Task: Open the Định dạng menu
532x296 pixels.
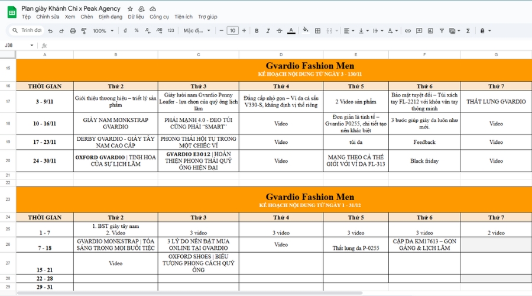Action: pos(111,17)
